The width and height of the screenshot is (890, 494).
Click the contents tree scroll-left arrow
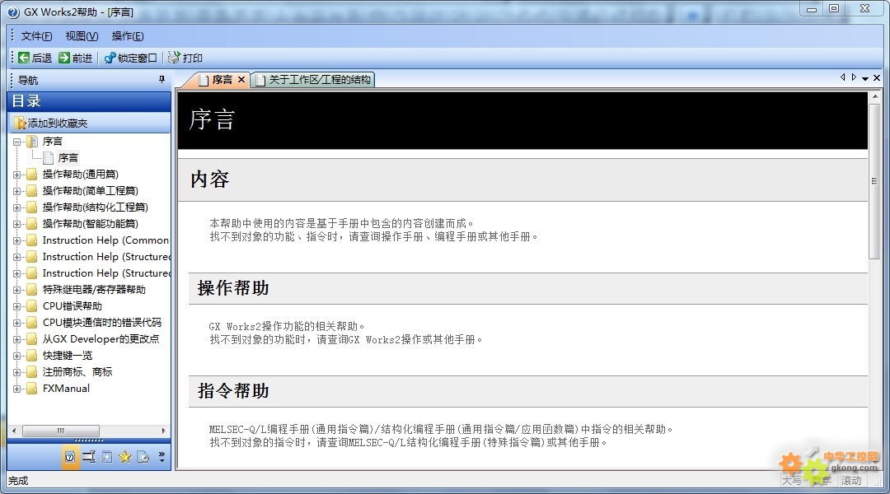click(x=14, y=431)
